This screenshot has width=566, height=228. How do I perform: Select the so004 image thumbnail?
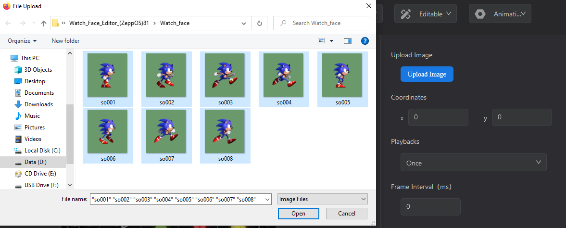(284, 79)
